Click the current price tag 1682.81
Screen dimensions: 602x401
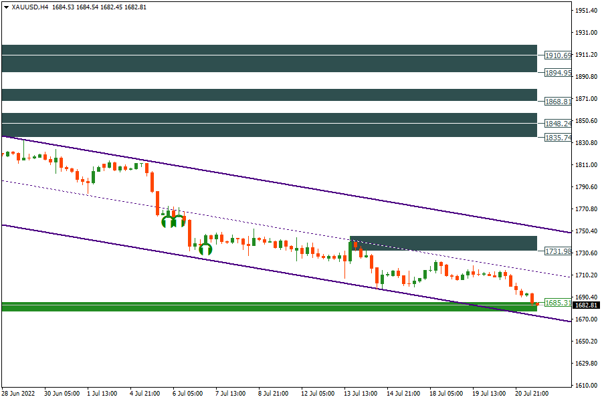pyautogui.click(x=586, y=305)
